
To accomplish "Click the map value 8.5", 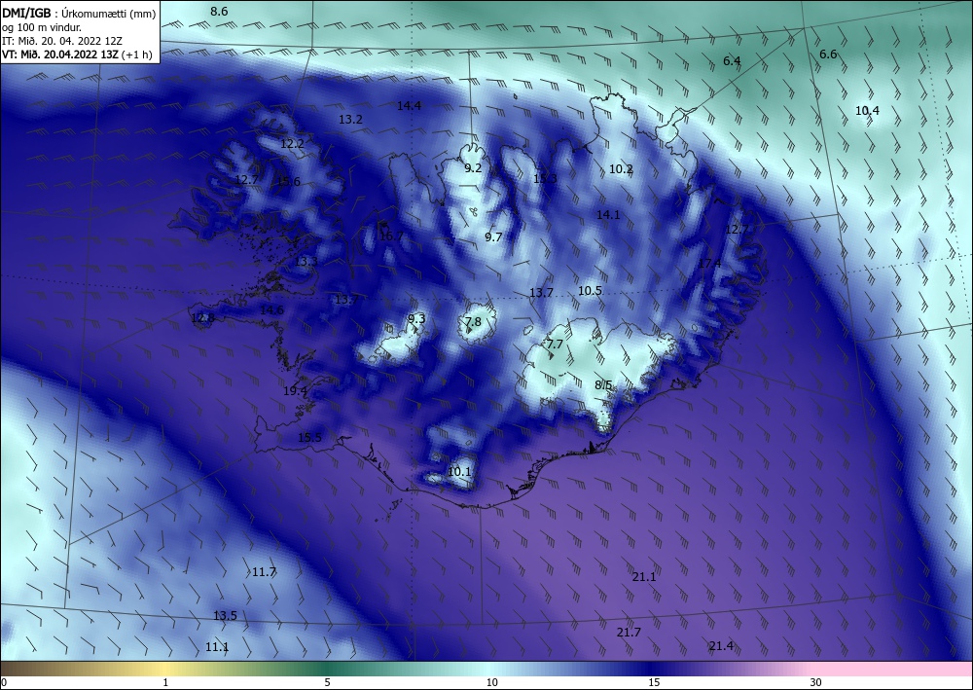I will pyautogui.click(x=603, y=385).
